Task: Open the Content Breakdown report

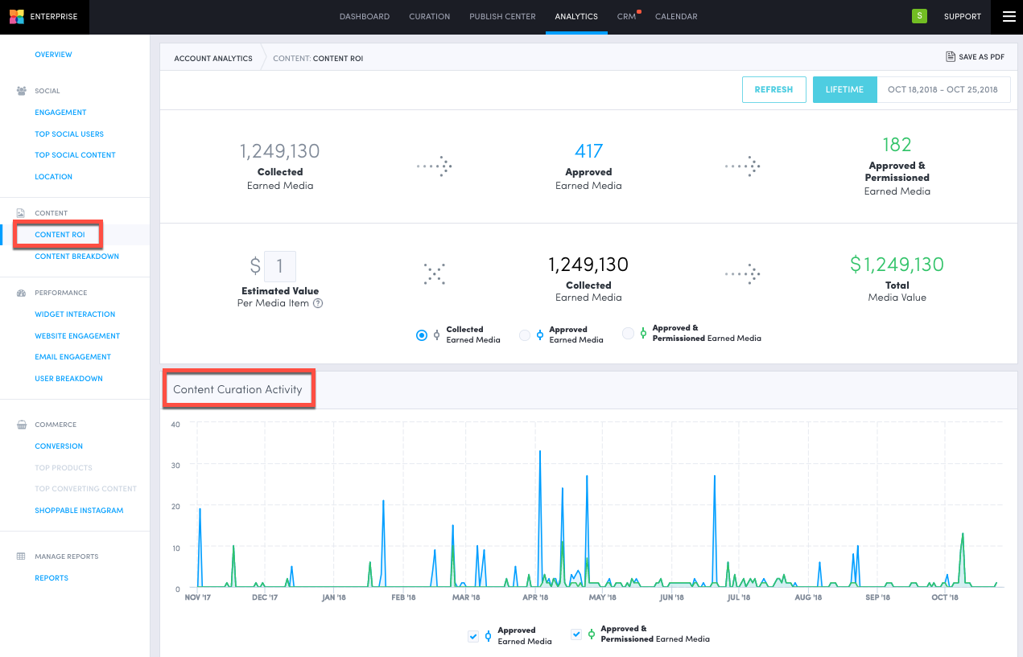Action: [76, 256]
